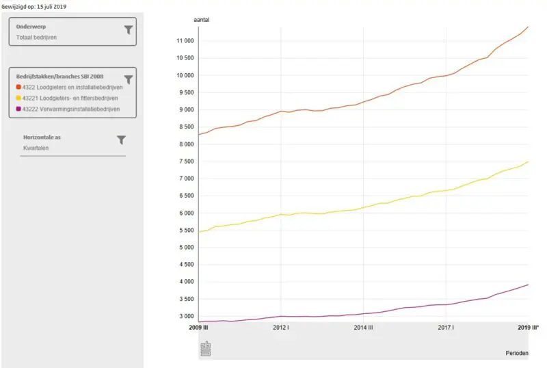Click the Horizontale as filter funnel icon
Viewport: 547px width, 368px height.
pos(121,140)
